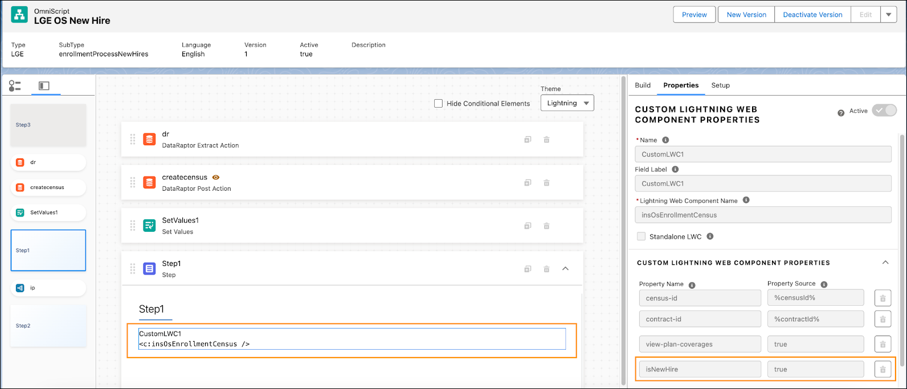Image resolution: width=907 pixels, height=389 pixels.
Task: Select the SetValues1 pill in sidebar
Action: point(48,212)
